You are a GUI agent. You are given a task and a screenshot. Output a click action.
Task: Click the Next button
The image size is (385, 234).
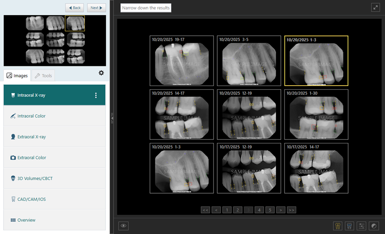[x=96, y=8]
